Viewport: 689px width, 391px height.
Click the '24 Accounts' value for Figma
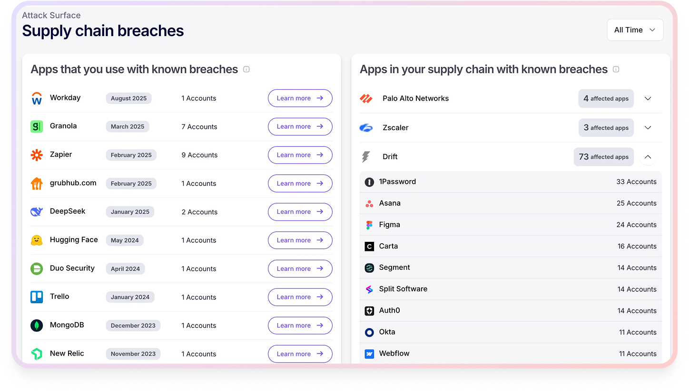pyautogui.click(x=636, y=225)
